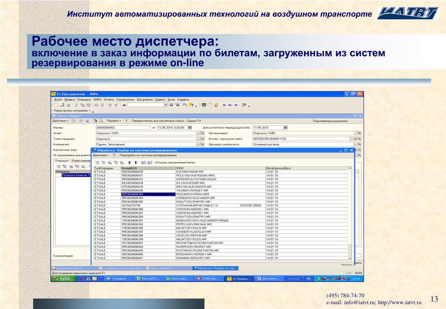Open calendar for Дата отчетного периода
The image size is (446, 309).
tap(285, 127)
